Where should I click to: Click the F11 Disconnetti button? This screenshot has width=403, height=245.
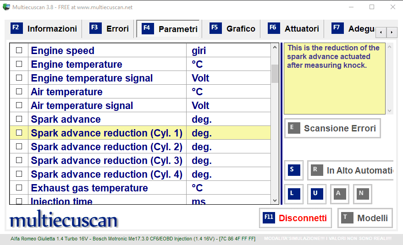(x=295, y=218)
